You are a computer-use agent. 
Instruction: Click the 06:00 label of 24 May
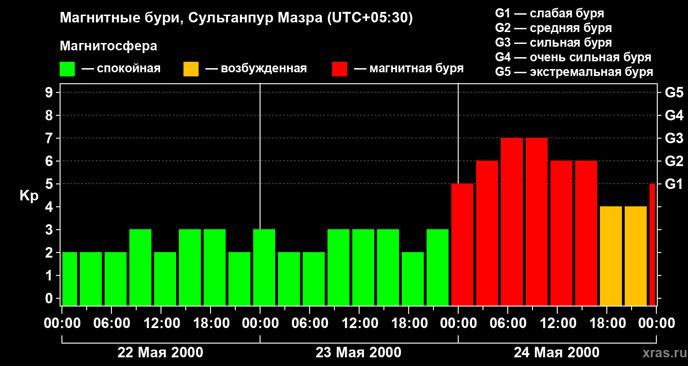tap(508, 323)
